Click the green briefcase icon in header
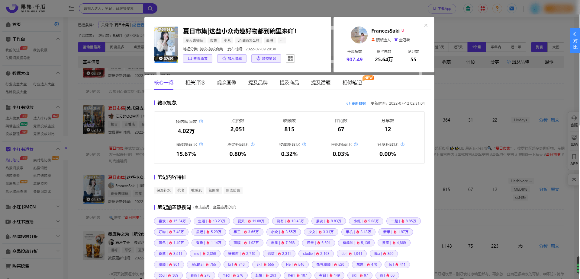Image resolution: width=580 pixels, height=279 pixels. [468, 8]
